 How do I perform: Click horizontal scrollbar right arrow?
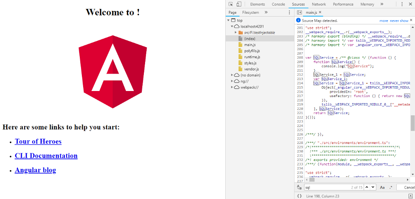(408, 180)
